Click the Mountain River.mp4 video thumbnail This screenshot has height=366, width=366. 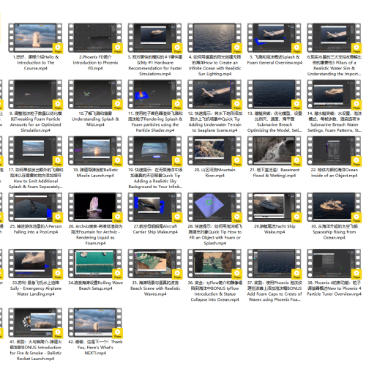pyautogui.click(x=215, y=151)
